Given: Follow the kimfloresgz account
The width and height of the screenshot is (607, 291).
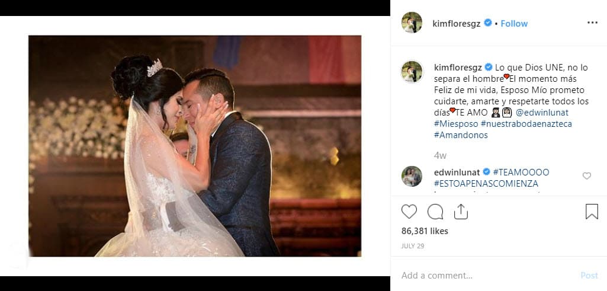Looking at the screenshot, I should (x=514, y=24).
